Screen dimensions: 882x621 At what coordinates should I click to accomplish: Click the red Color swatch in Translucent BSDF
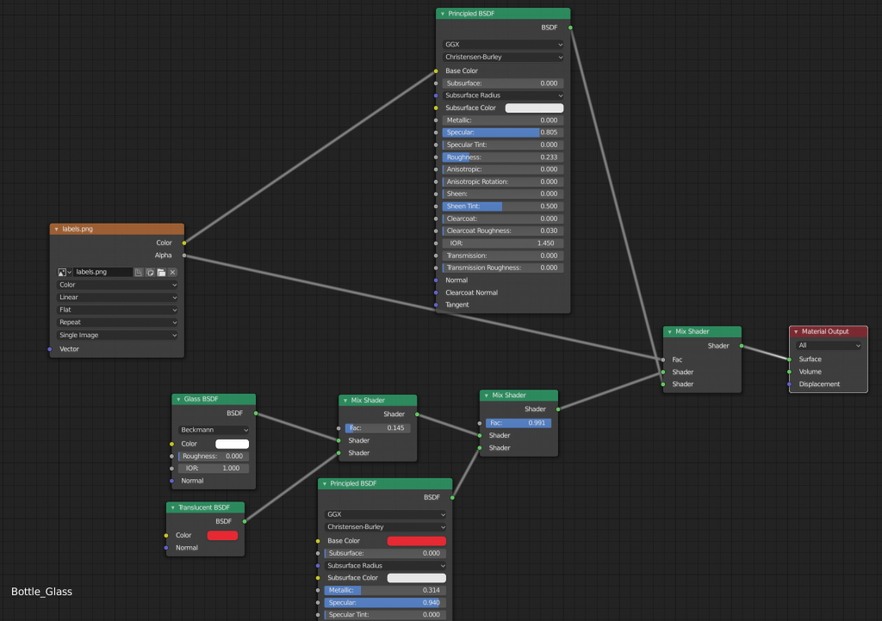click(222, 536)
